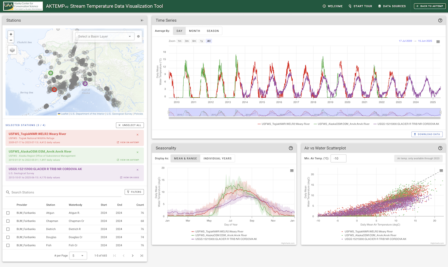Open the Filters button
448x267 pixels.
tap(134, 192)
